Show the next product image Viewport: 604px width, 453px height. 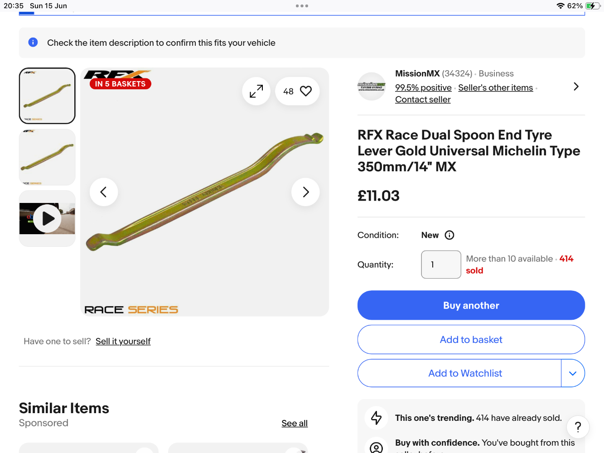click(305, 192)
